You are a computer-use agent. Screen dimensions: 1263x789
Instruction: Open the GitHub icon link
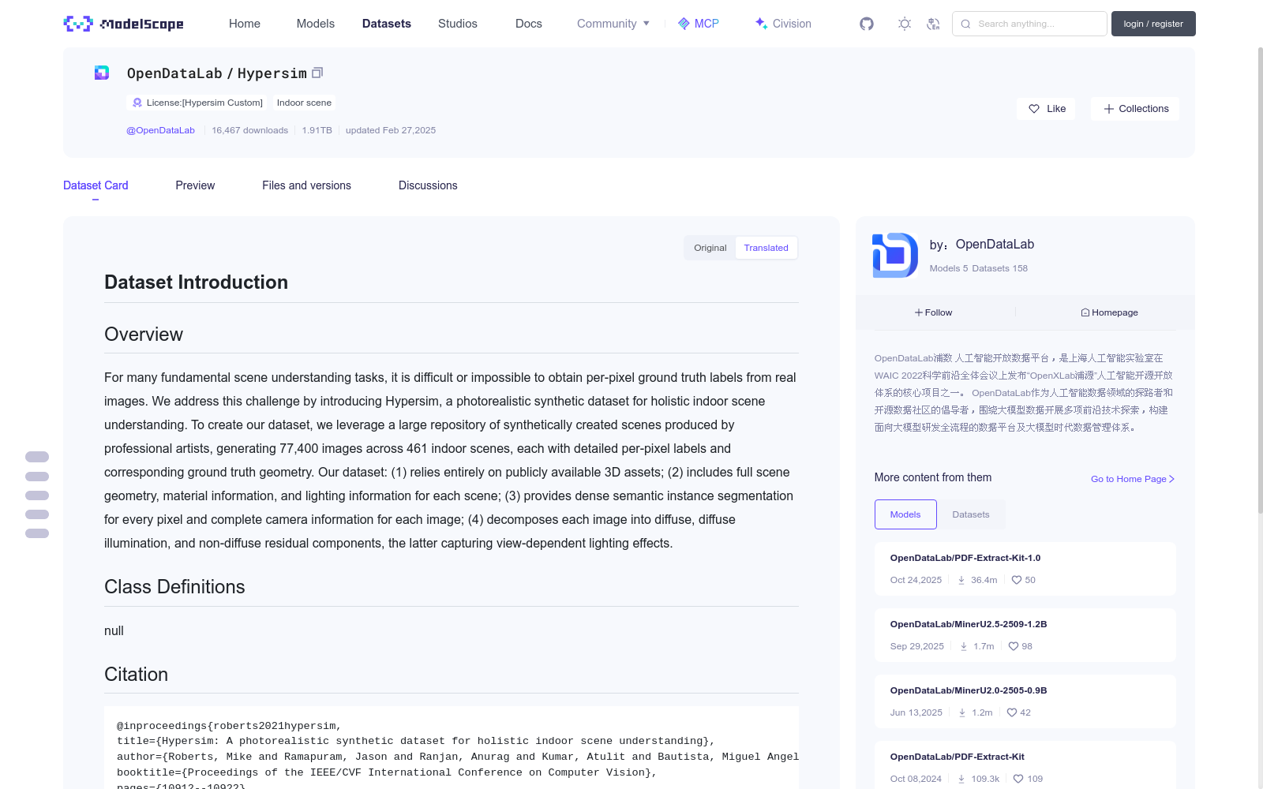pyautogui.click(x=867, y=24)
